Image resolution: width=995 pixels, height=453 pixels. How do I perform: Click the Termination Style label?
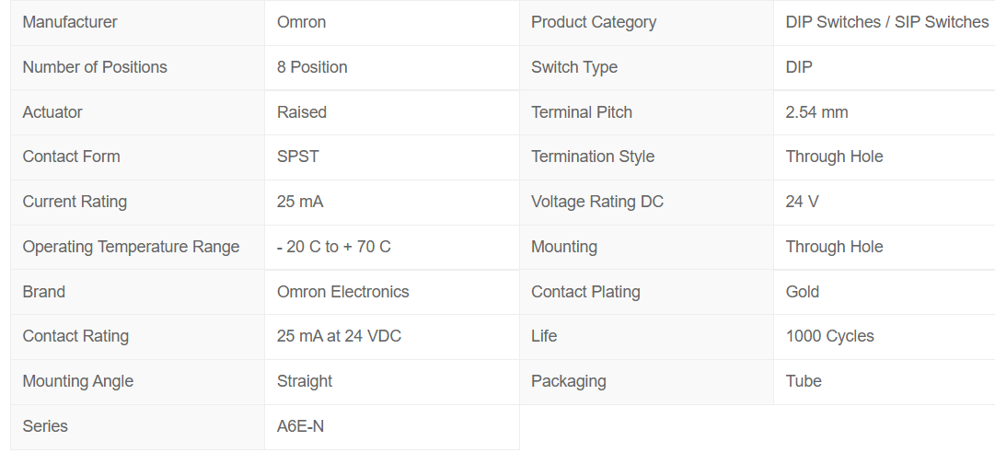tap(593, 157)
